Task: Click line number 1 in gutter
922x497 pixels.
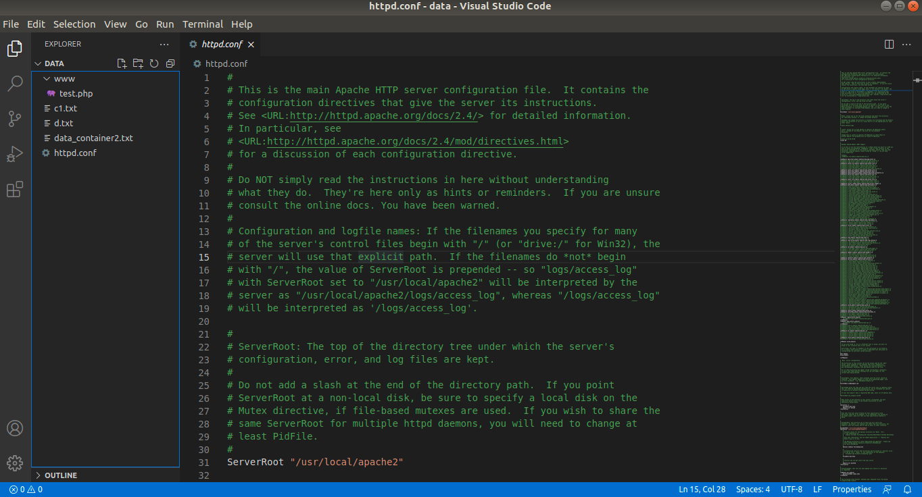Action: click(207, 77)
